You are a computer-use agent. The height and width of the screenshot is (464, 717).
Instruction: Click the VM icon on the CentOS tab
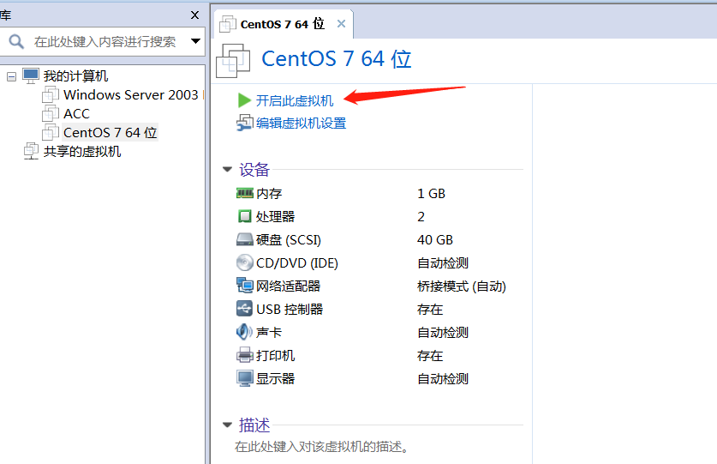click(x=228, y=24)
